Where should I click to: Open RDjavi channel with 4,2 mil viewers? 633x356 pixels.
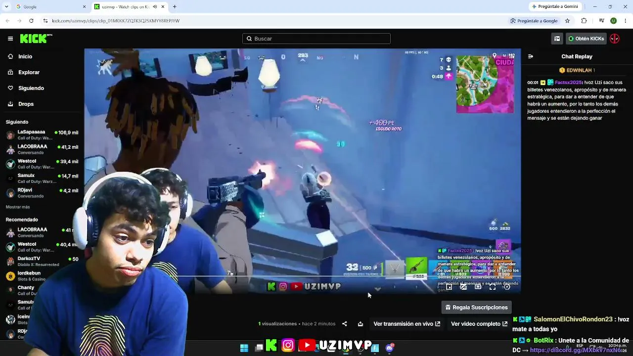tap(42, 193)
